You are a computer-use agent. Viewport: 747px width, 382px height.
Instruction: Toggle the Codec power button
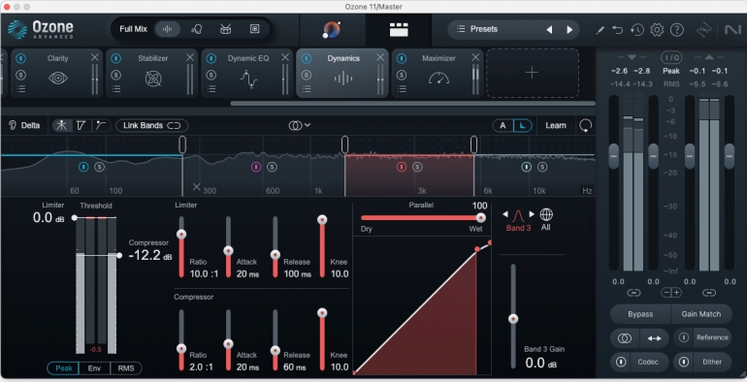[621, 362]
